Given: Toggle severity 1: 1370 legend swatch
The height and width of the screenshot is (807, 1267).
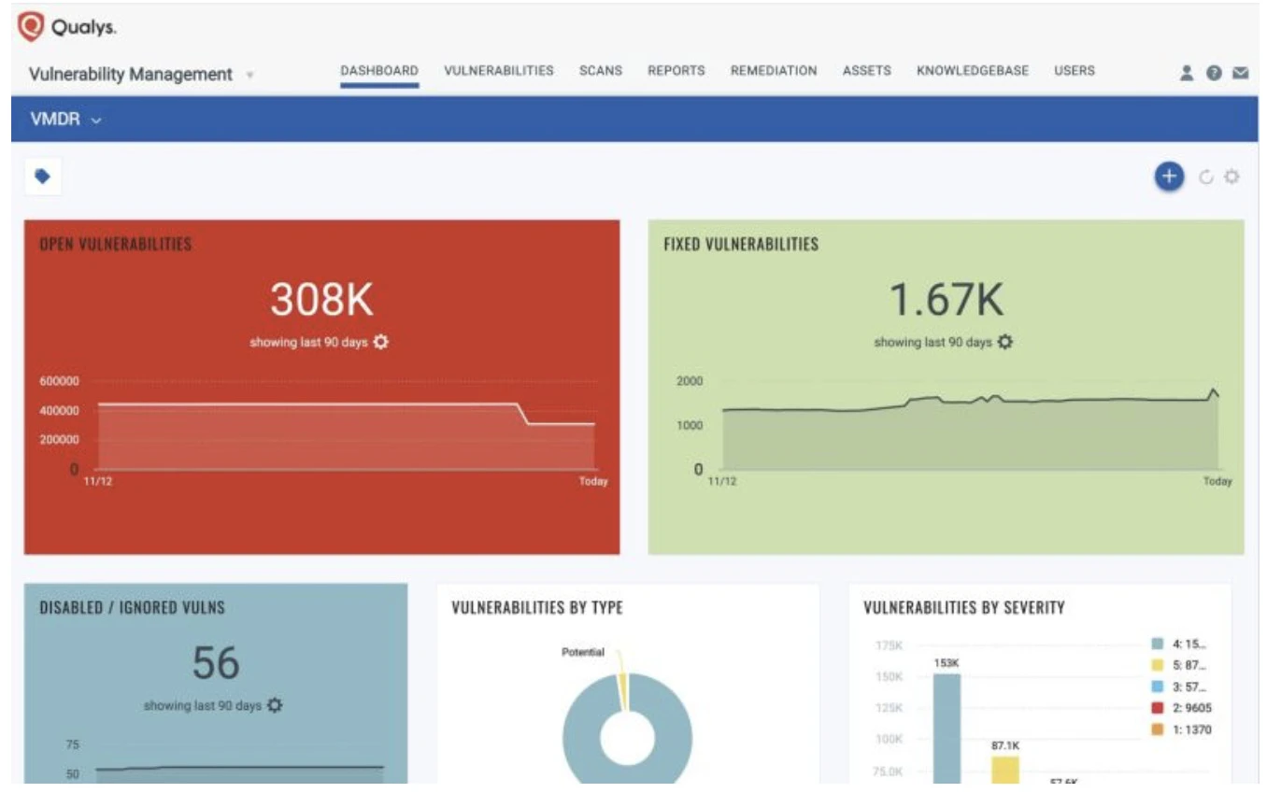Looking at the screenshot, I should [x=1158, y=729].
